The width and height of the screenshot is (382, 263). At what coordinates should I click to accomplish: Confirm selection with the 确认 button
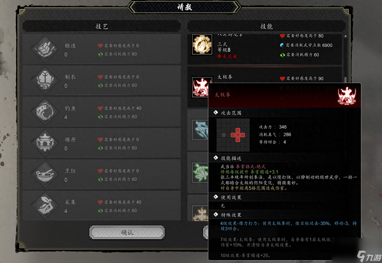127,232
